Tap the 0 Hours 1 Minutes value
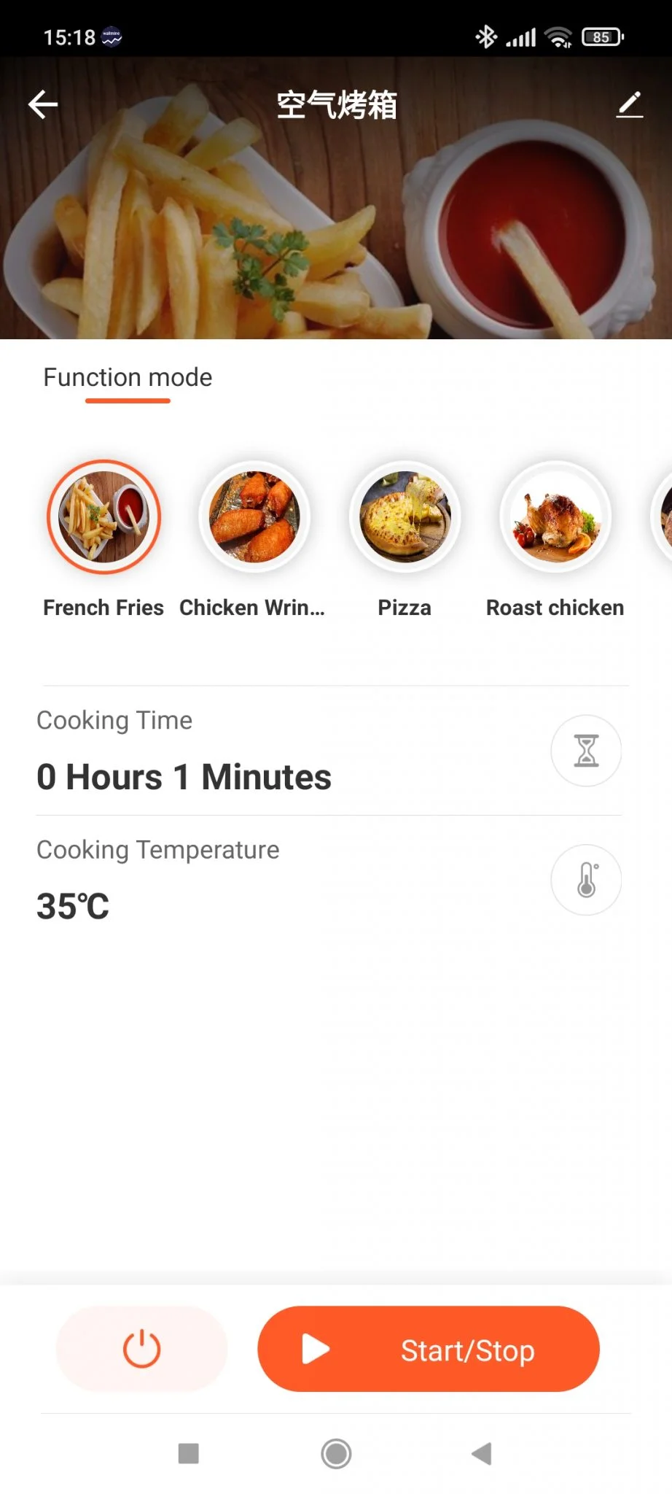 pos(184,777)
